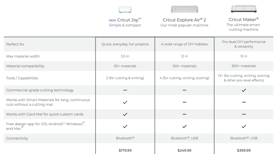Click Cricut Joy's free design app checkmark

[x=125, y=126]
